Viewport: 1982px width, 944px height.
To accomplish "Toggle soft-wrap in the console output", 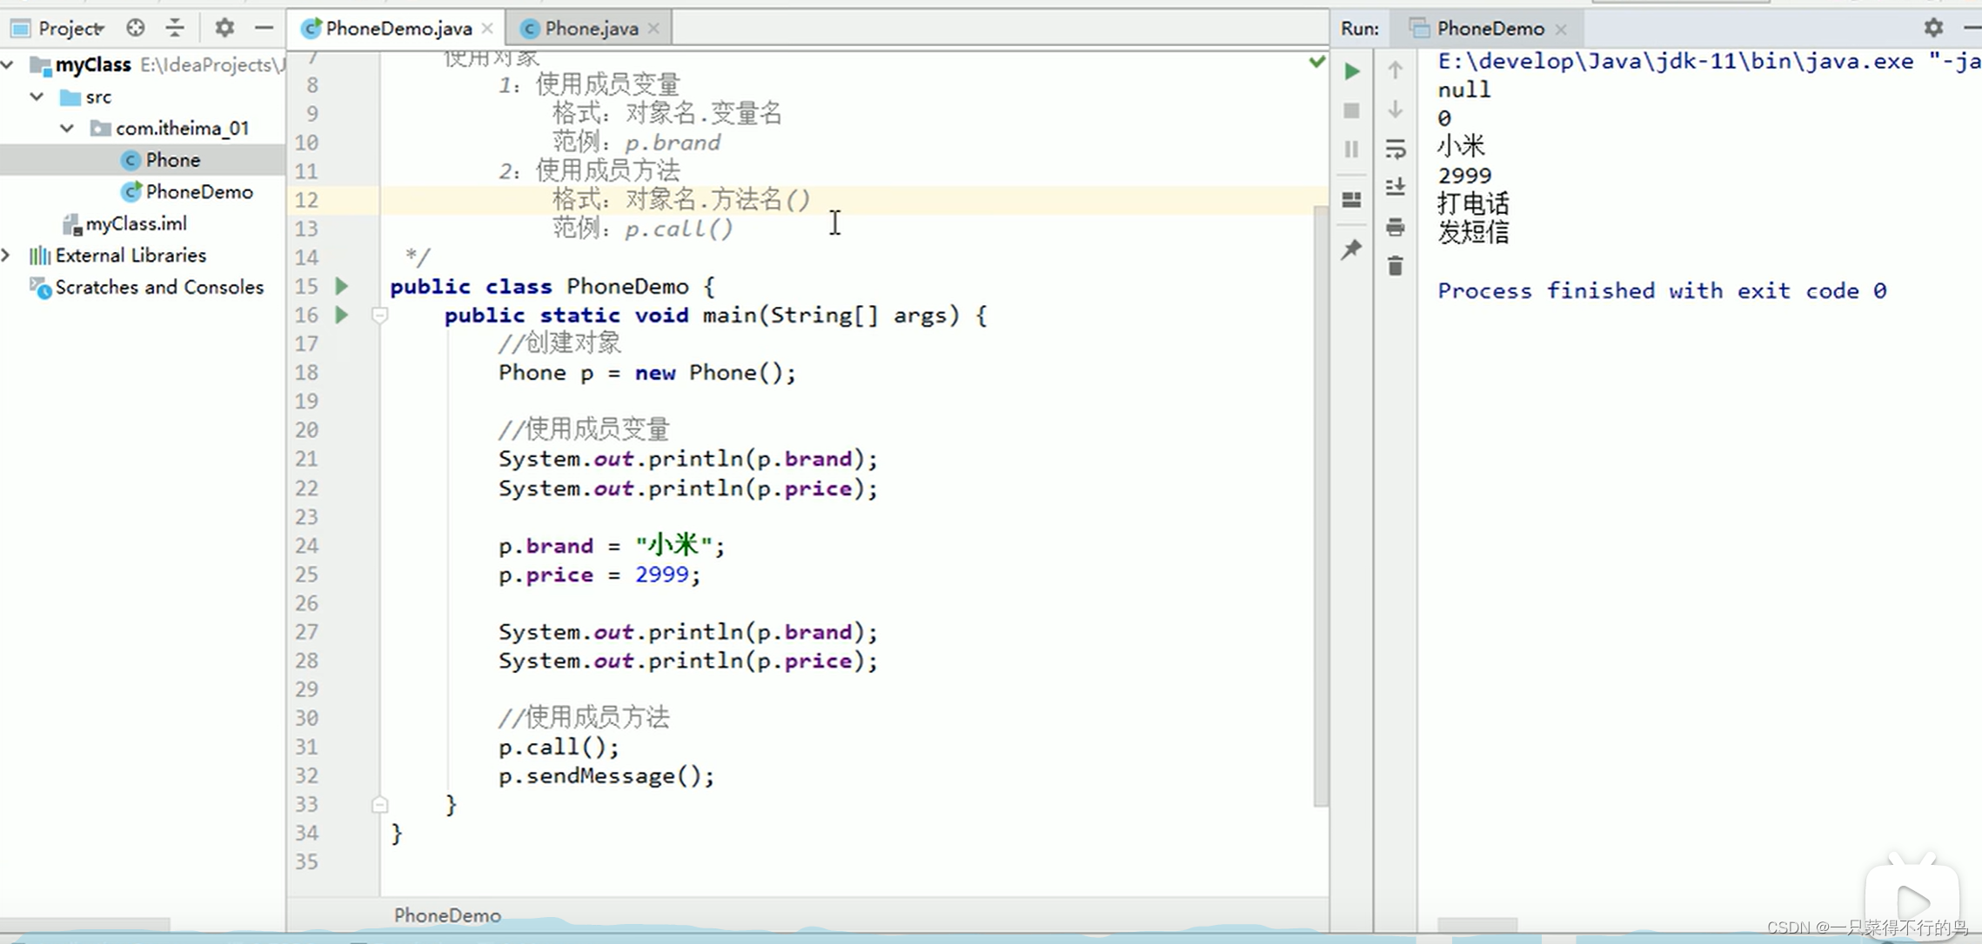I will coord(1396,150).
